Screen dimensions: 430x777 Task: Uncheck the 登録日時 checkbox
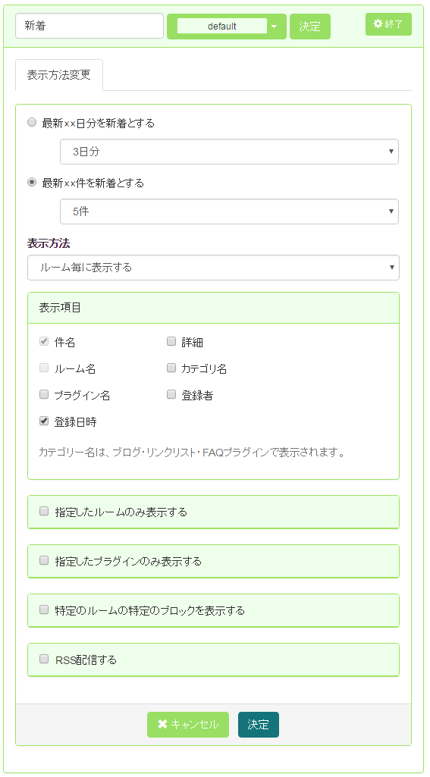tap(44, 421)
